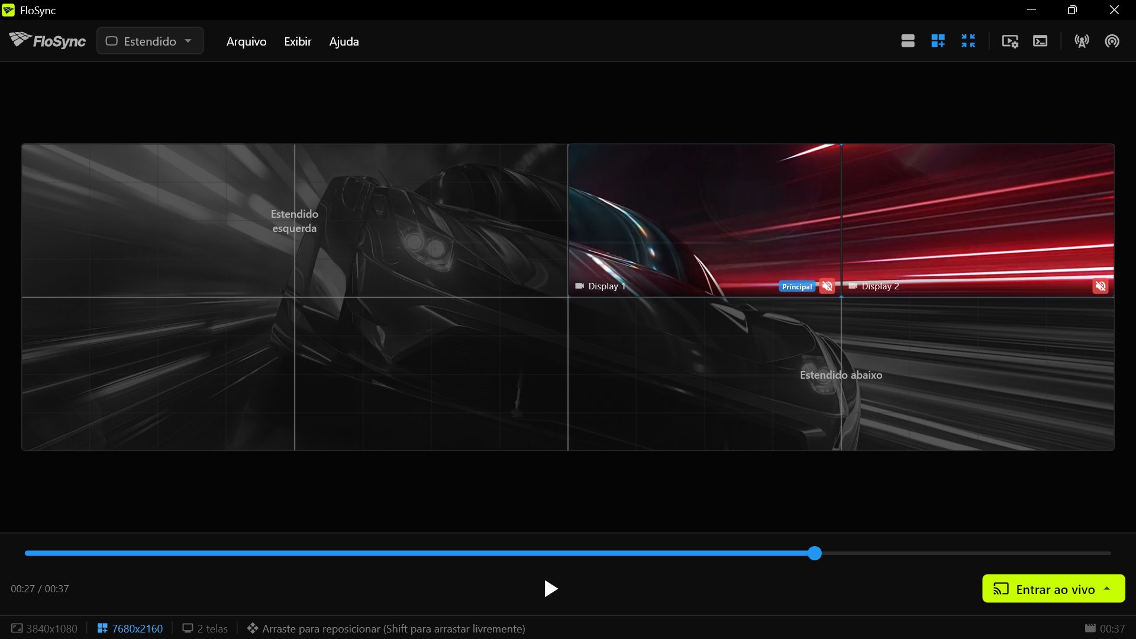Open the Arquivo menu

point(246,41)
